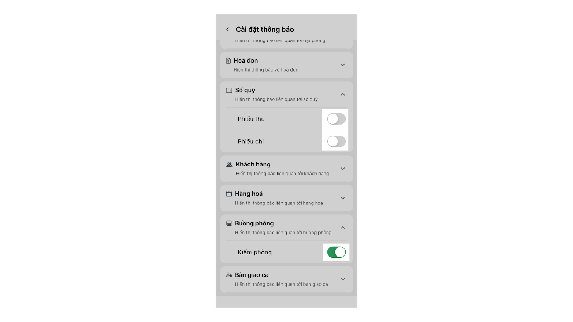
Task: Click the Cài đặt thông báo title
Action: 265,29
